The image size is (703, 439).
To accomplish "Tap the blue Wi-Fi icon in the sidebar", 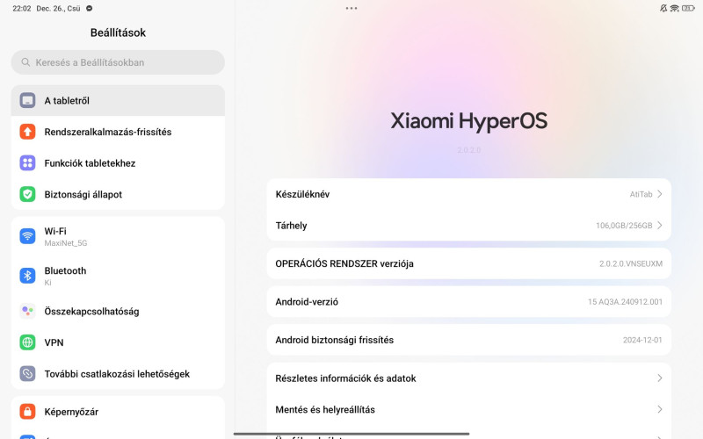I will 27,236.
